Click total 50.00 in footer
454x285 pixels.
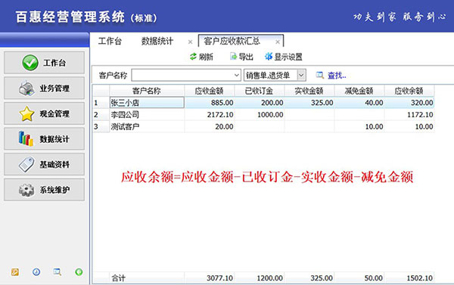pos(374,278)
